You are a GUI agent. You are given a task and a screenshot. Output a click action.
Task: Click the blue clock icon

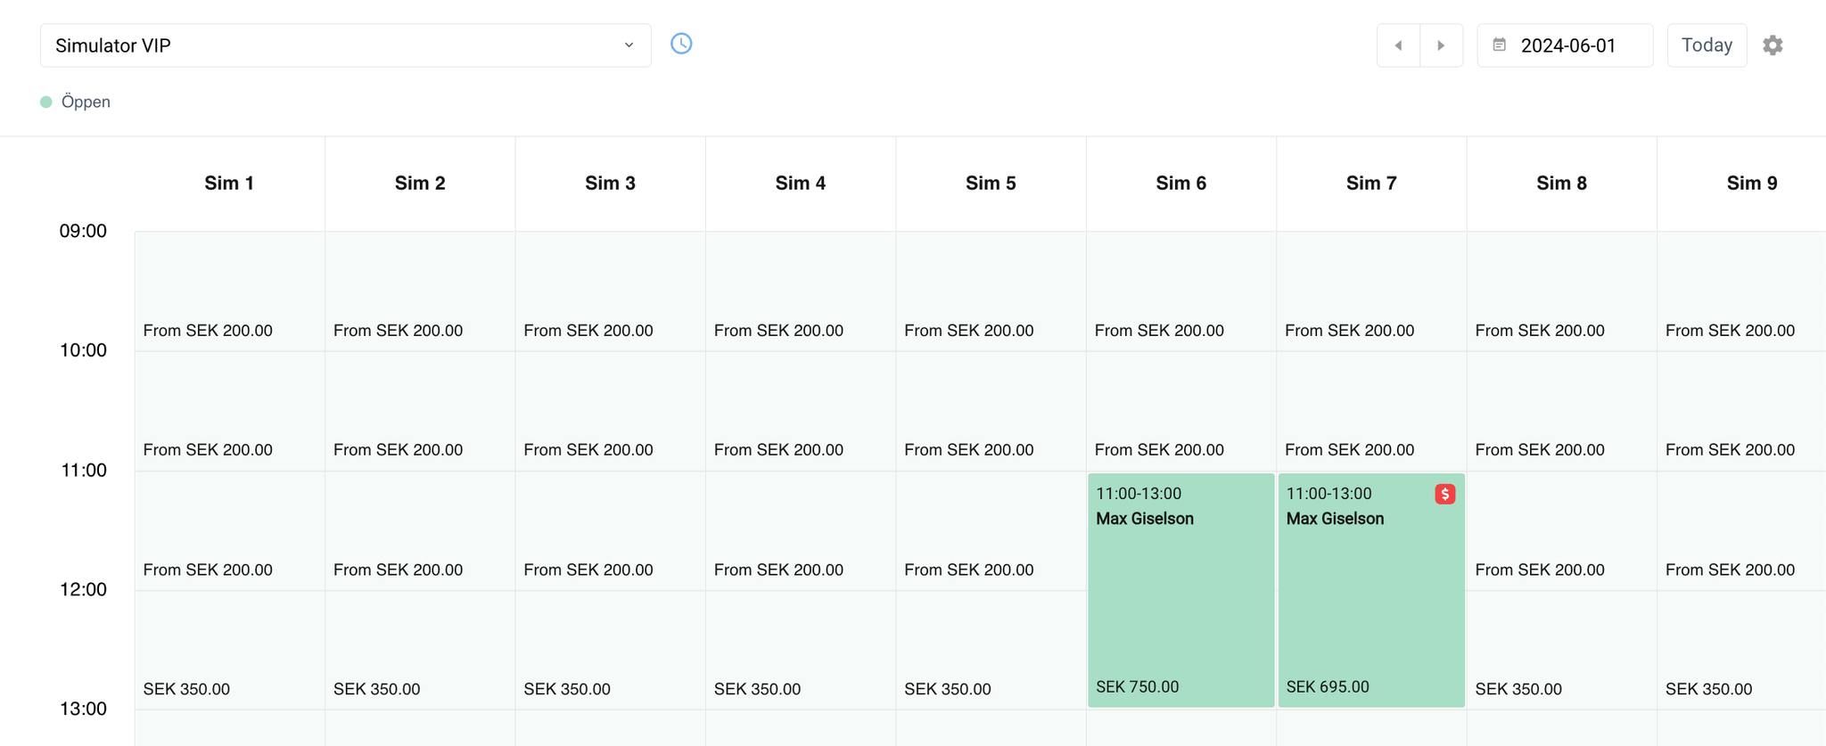click(681, 44)
